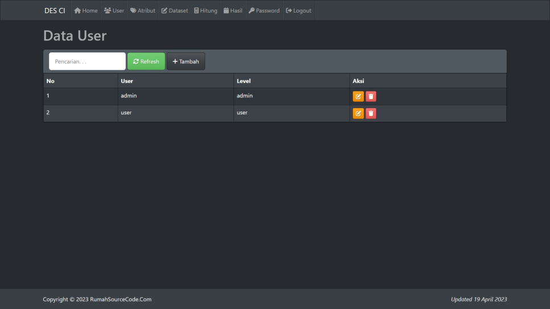This screenshot has width=550, height=309.
Task: Go to the User page
Action: [114, 11]
